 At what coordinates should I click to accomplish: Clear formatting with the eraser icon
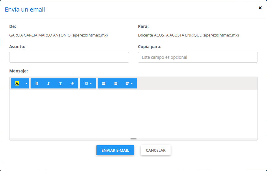pyautogui.click(x=72, y=83)
